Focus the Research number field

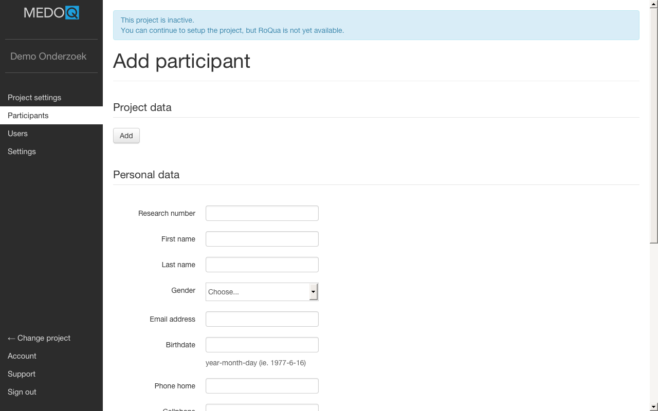262,213
